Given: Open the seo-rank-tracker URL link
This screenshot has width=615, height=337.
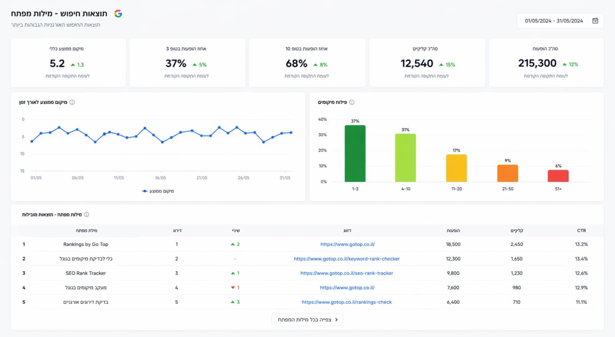Looking at the screenshot, I should click(347, 273).
